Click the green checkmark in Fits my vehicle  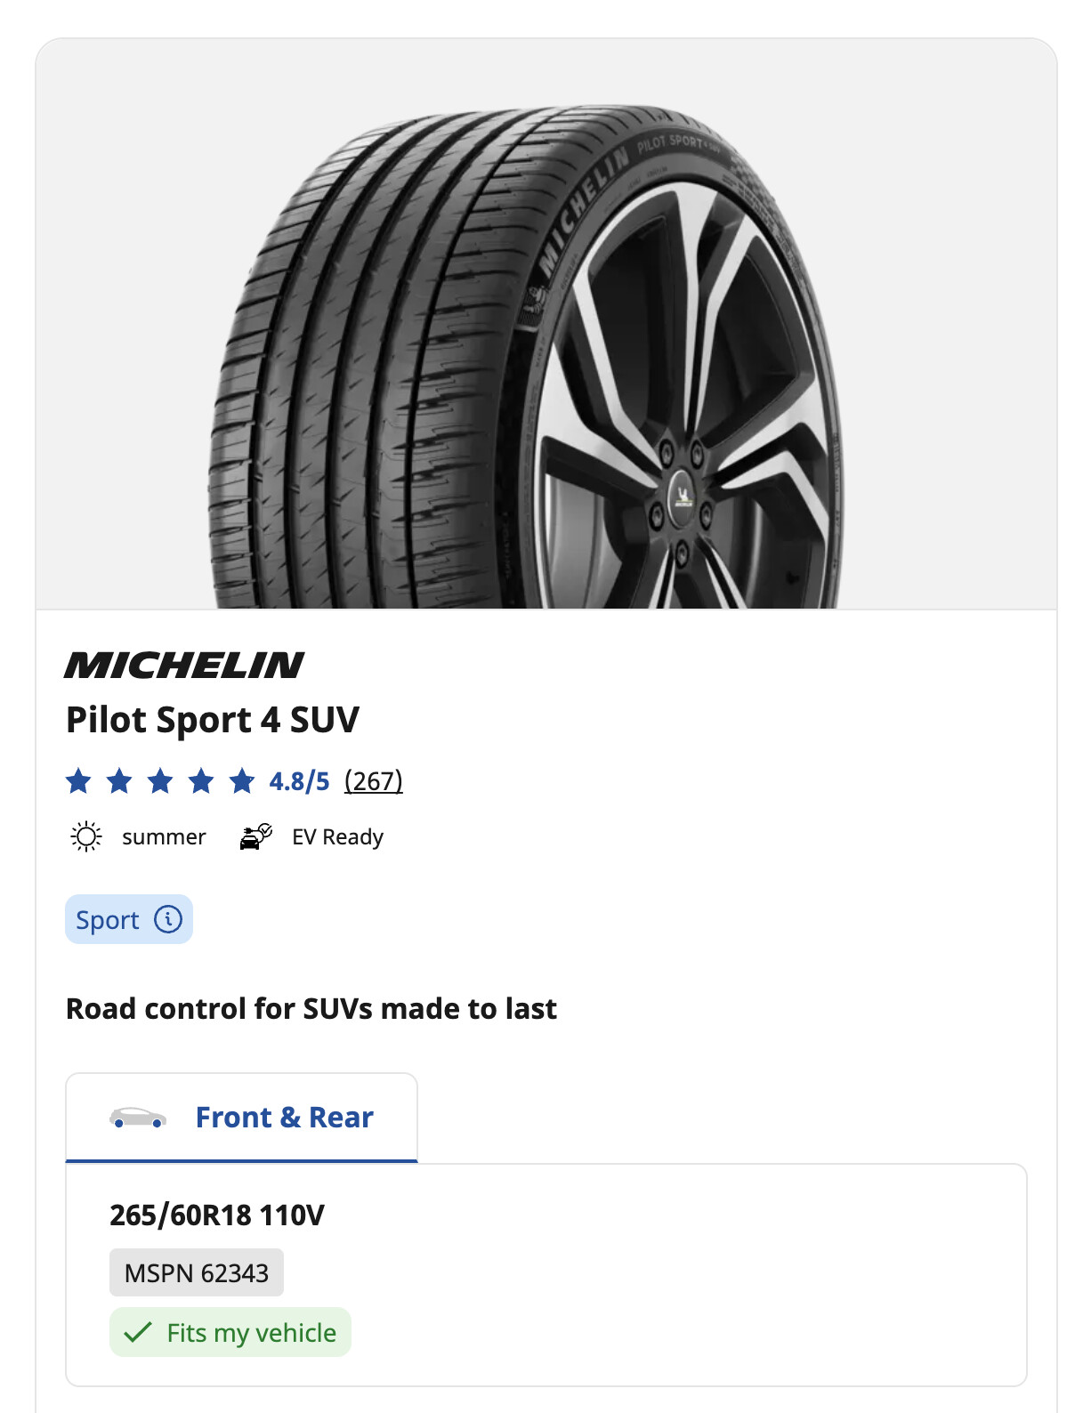click(x=138, y=1332)
